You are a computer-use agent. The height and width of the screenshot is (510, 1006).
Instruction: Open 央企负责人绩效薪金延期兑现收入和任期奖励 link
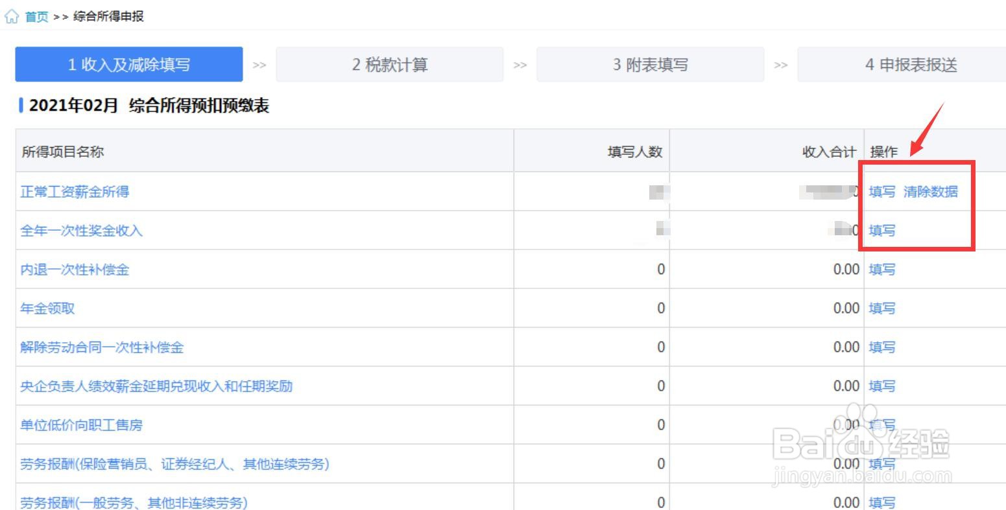click(156, 386)
